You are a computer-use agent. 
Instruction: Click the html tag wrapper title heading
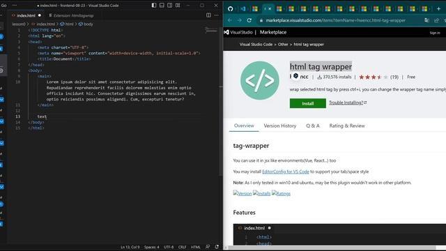click(321, 67)
